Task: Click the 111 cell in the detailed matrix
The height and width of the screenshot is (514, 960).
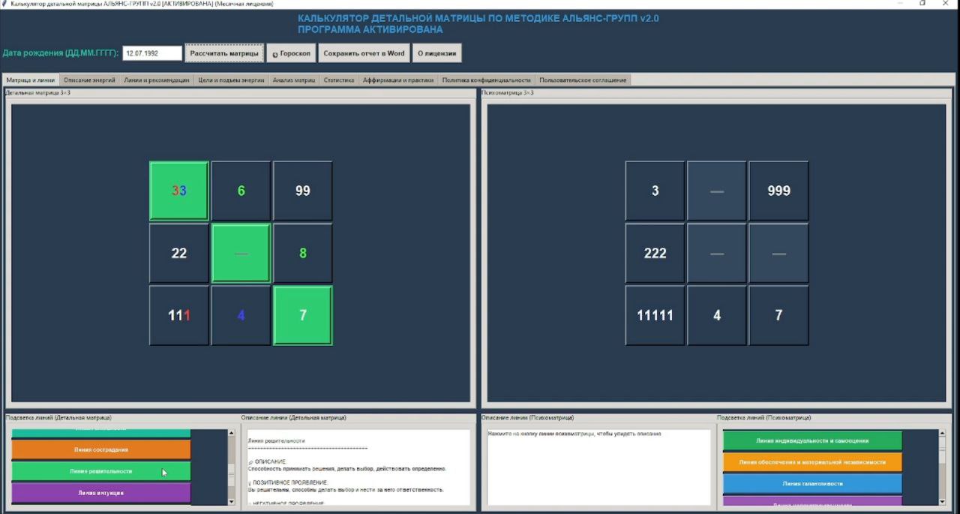Action: click(x=179, y=315)
